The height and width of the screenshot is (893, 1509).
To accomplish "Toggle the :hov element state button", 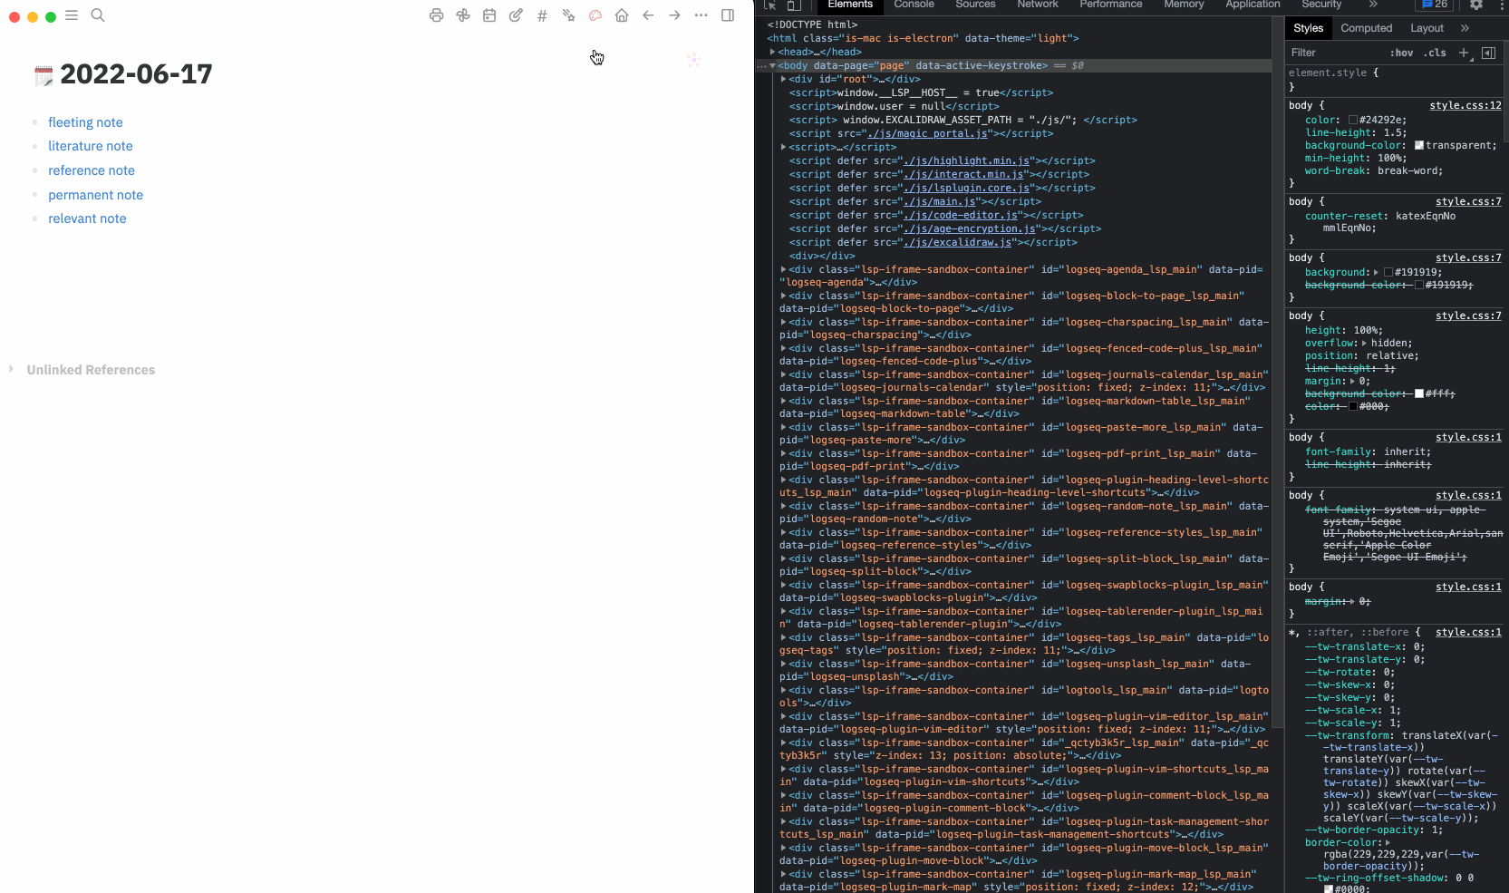I will tap(1402, 53).
